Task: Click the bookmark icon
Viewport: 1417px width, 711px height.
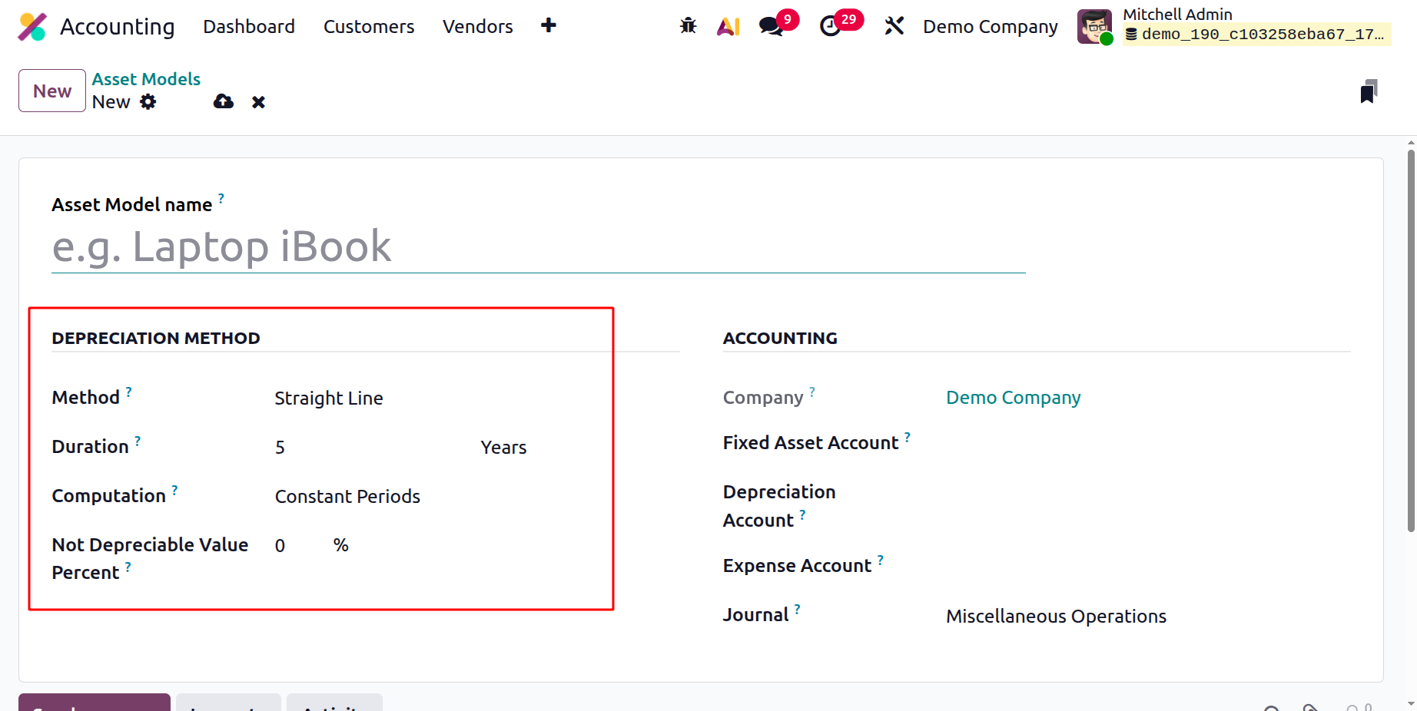Action: [1369, 91]
